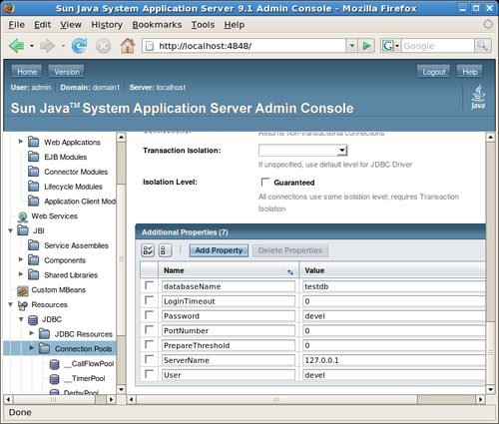The height and width of the screenshot is (424, 499).
Task: Click the Google search input field
Action: pos(437,46)
